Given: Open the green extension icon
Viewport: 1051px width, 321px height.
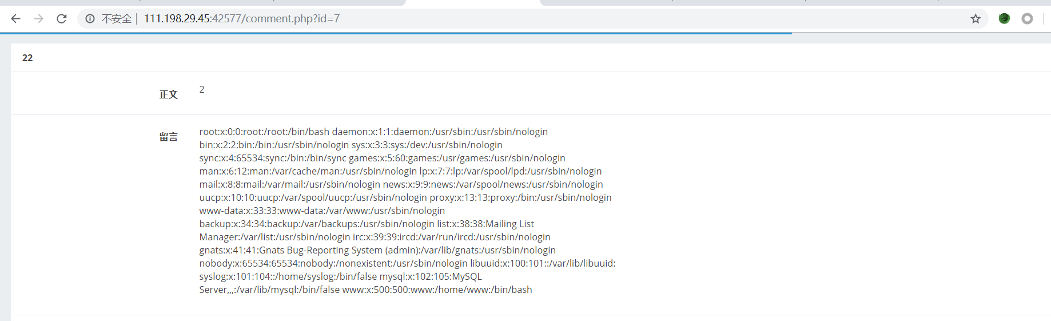Looking at the screenshot, I should pyautogui.click(x=1004, y=19).
